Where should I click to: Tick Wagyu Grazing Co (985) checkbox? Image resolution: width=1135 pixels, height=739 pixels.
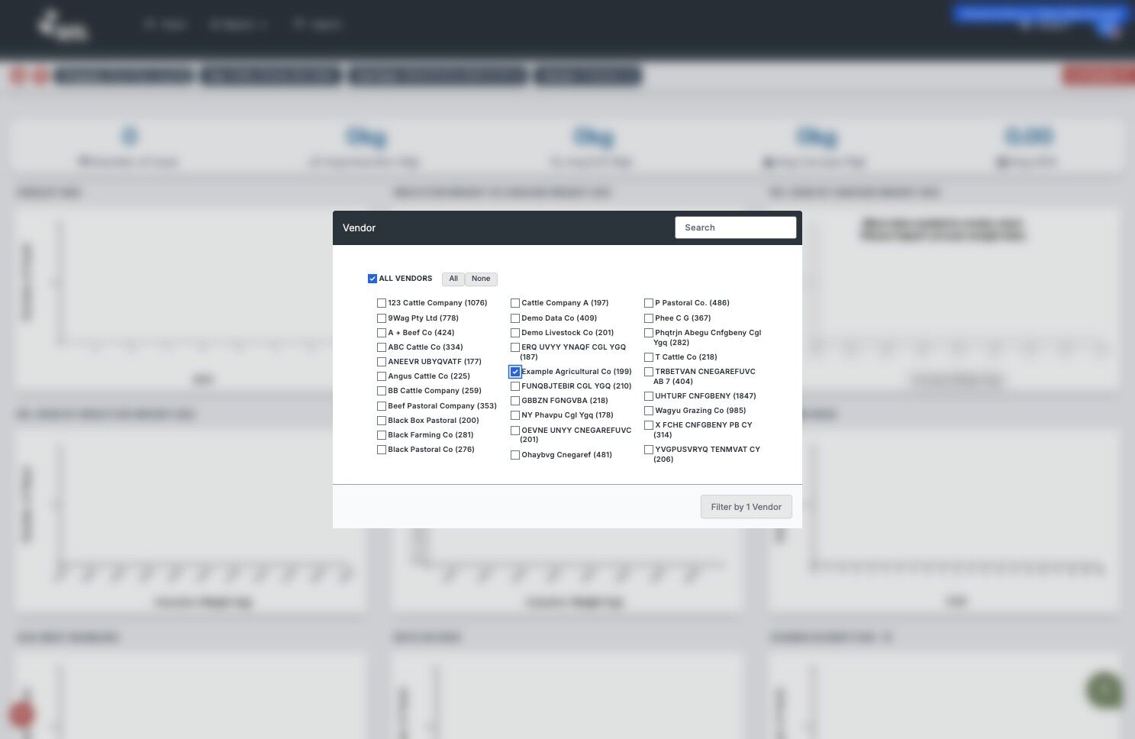[649, 411]
